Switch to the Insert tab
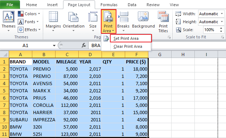This screenshot has height=138, width=226. click(x=52, y=5)
